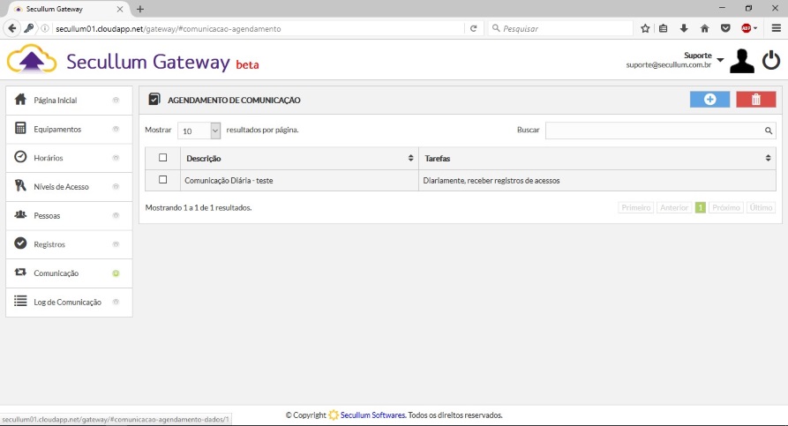The image size is (788, 426).
Task: Toggle the select-all checkbox in table header
Action: point(162,158)
